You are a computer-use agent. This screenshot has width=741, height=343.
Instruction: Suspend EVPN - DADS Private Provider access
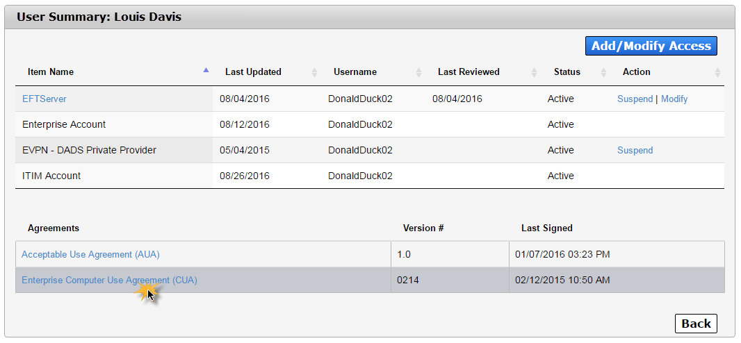pos(635,150)
